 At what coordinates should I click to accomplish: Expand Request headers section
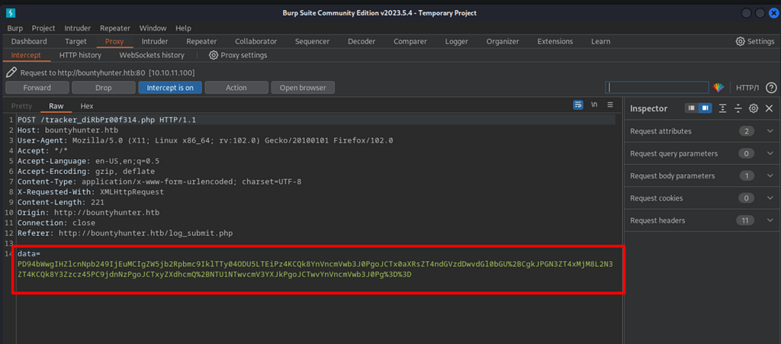[x=770, y=220]
